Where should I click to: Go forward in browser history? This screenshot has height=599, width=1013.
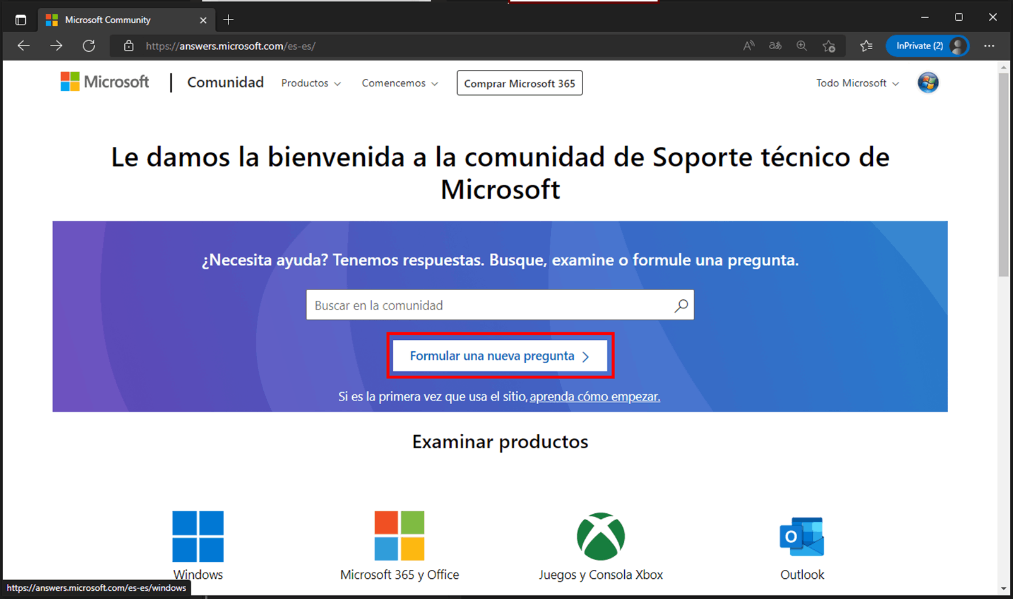coord(56,45)
